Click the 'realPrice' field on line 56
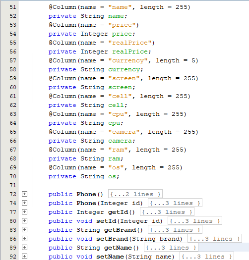Screen dimensions: 249x260 point(130,52)
